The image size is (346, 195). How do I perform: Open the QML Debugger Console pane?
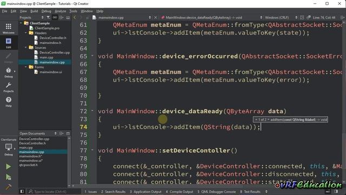point(216,192)
